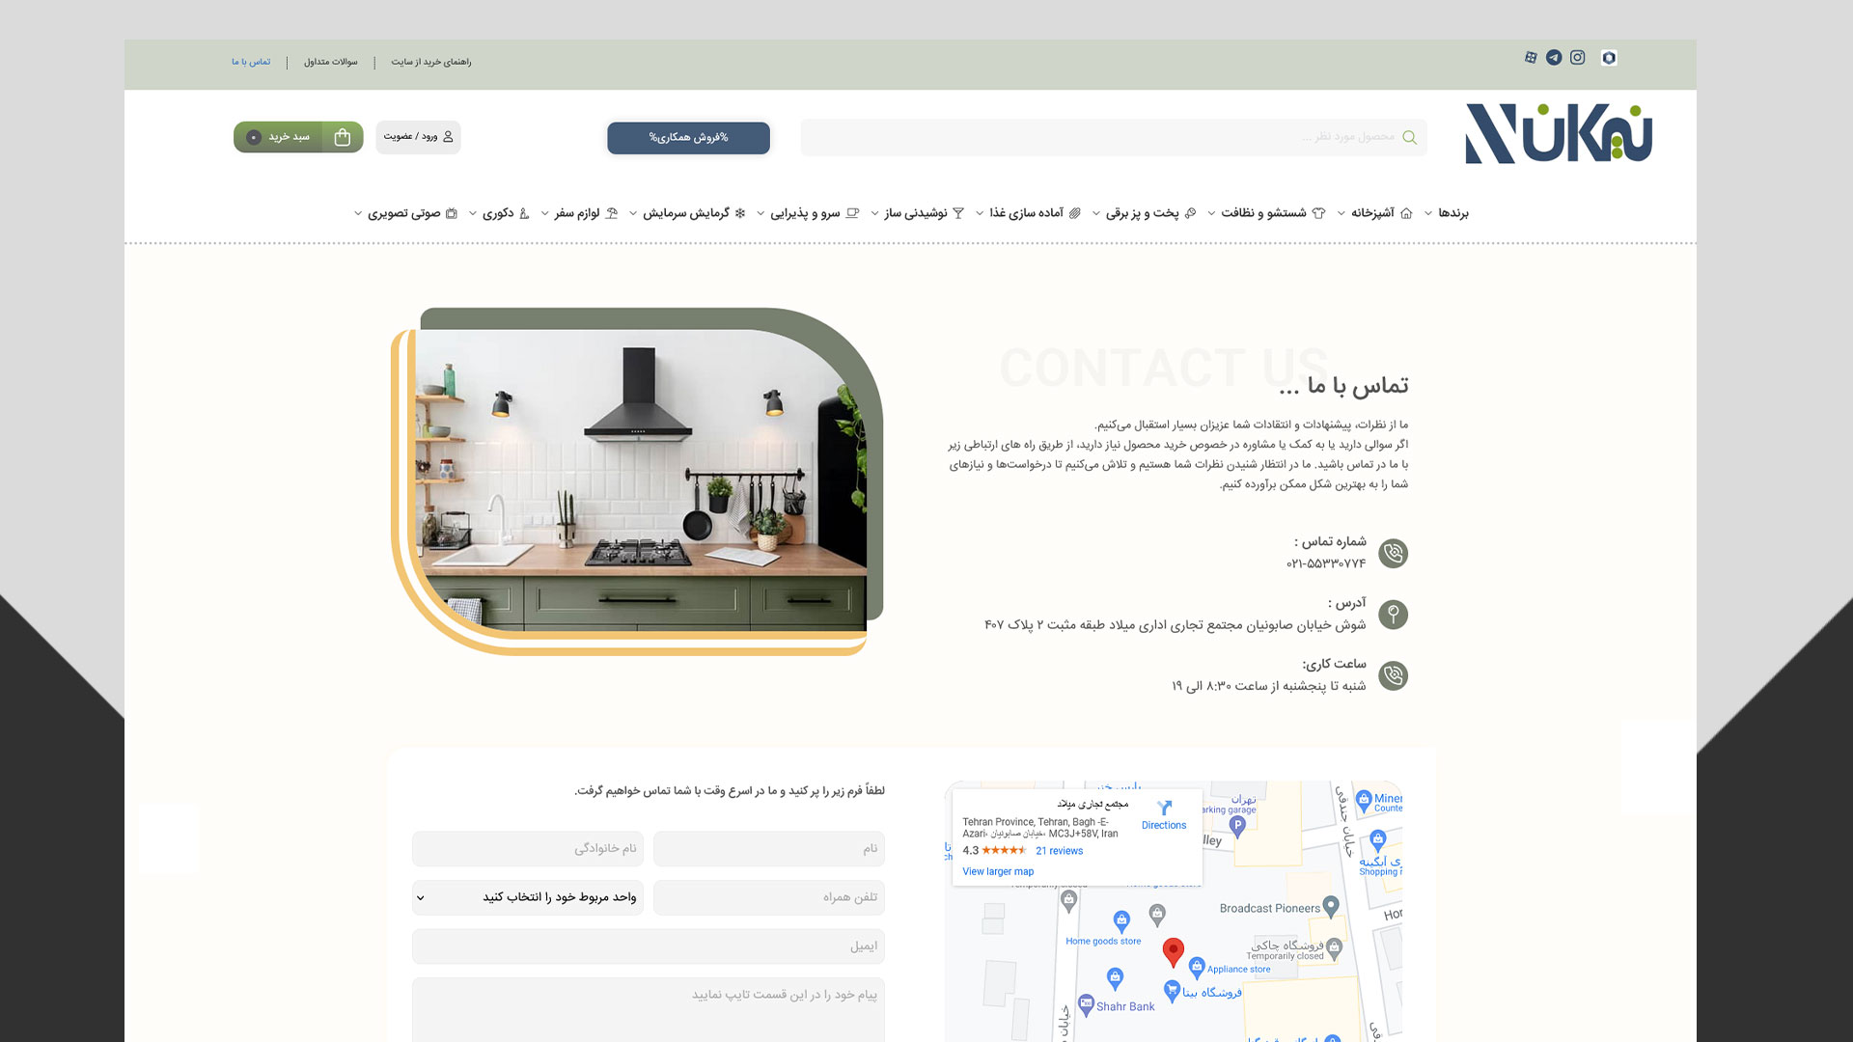Click the ورود / عضویت login button

point(418,137)
